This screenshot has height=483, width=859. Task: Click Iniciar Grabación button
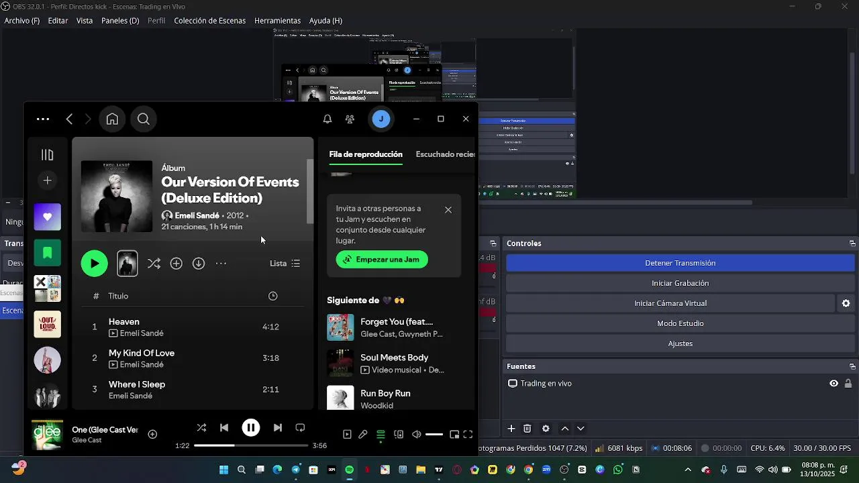(680, 283)
